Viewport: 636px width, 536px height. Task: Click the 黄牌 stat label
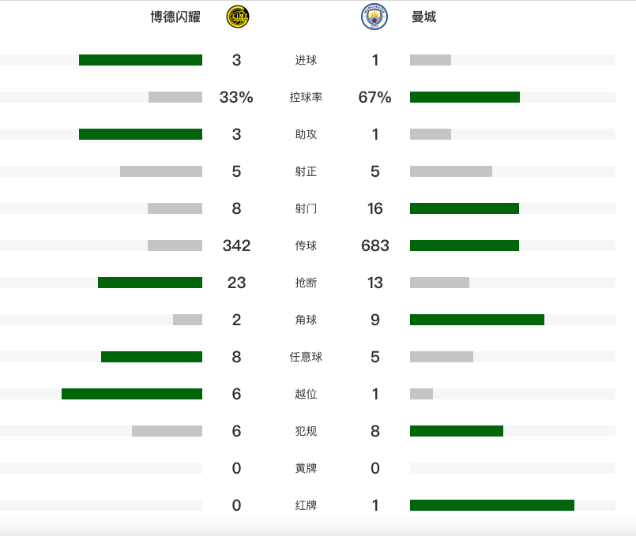coord(306,468)
